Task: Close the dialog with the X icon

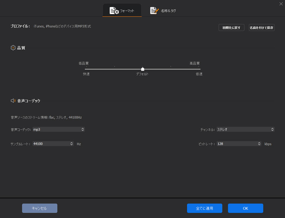Action: 281,4
